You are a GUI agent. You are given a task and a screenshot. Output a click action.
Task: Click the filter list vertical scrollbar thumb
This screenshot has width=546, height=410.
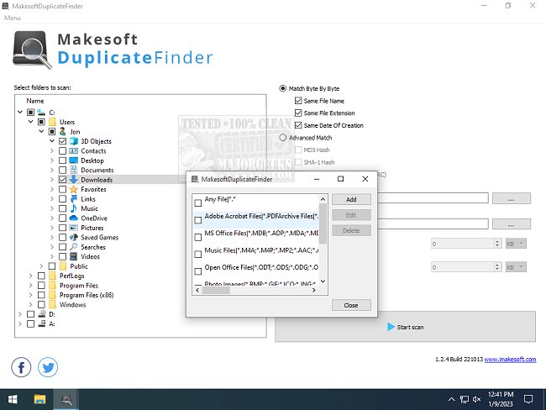[x=323, y=223]
